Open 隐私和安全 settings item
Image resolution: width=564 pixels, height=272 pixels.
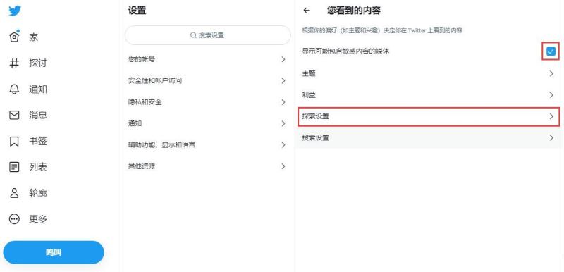point(207,102)
